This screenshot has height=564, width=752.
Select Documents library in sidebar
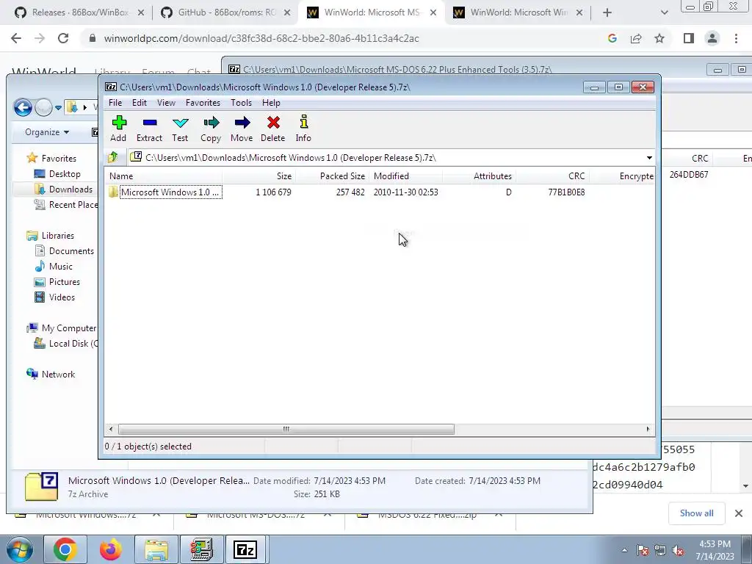pos(71,251)
